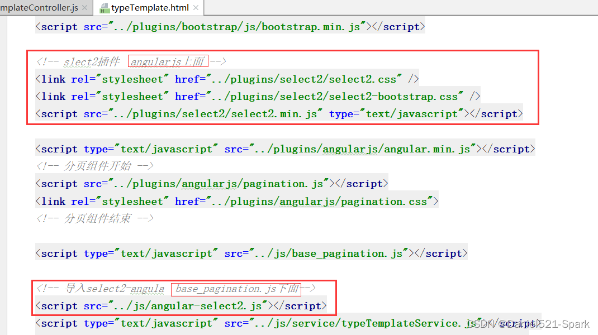
Task: Click the angular.min.js script line
Action: [x=285, y=149]
